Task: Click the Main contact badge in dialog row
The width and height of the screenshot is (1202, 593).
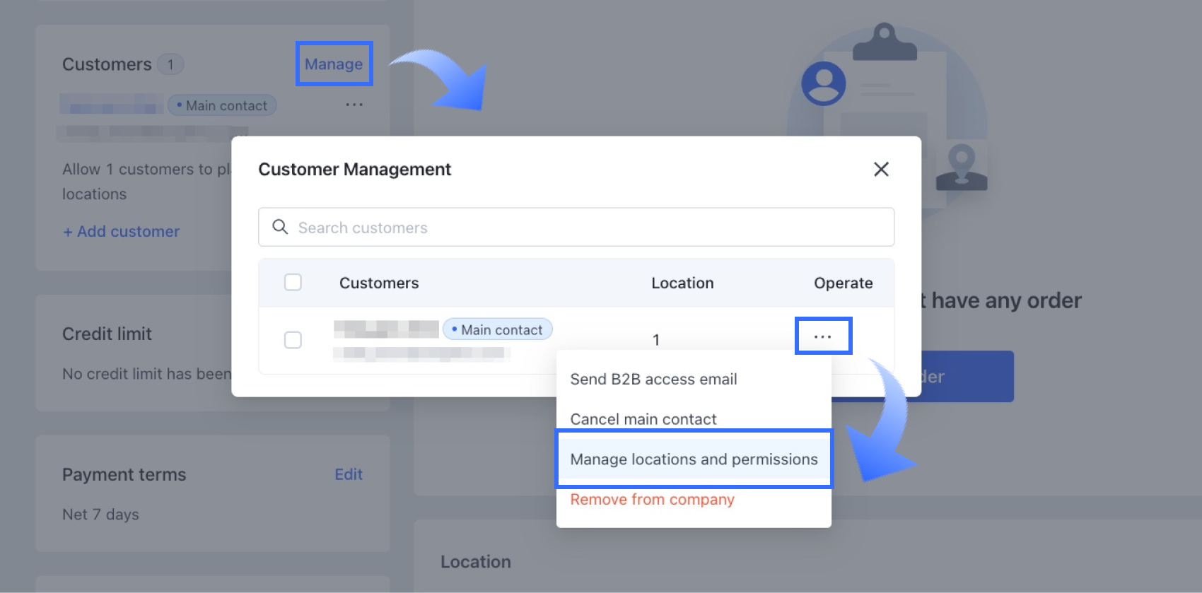Action: coord(498,329)
